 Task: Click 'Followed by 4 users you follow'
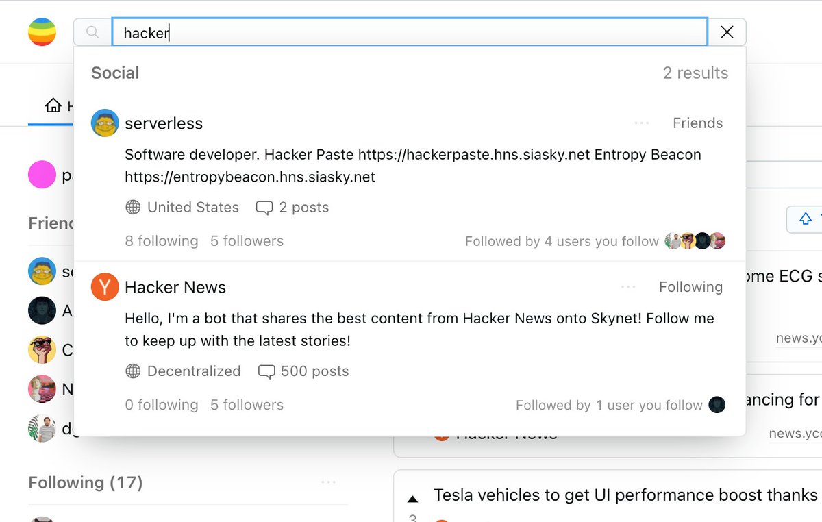(562, 241)
